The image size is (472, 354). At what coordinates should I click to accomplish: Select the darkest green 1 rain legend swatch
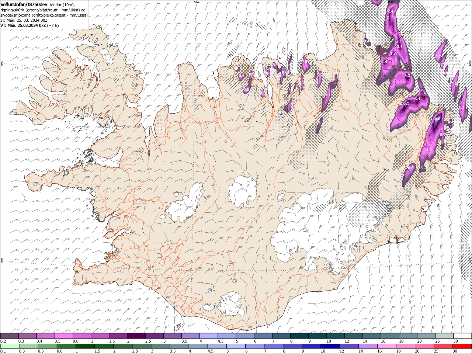tap(85, 346)
